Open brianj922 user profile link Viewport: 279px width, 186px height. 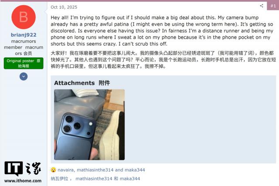click(24, 35)
